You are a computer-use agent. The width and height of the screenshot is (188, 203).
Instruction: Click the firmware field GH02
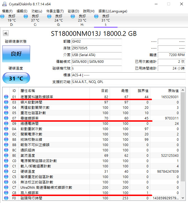click(x=97, y=41)
